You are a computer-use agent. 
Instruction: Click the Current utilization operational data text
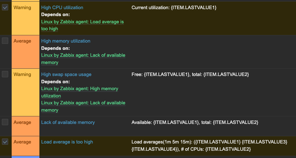click(174, 8)
